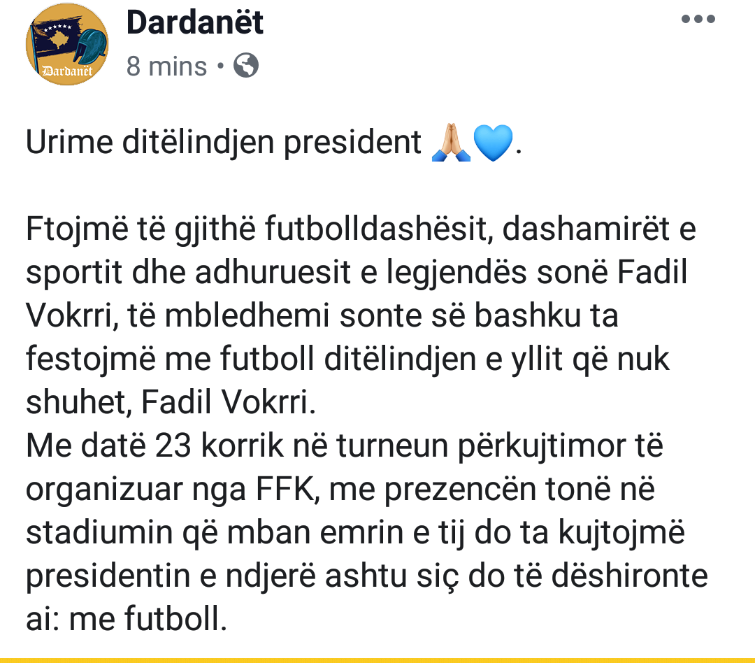Screen dimensions: 755x663
Task: Click the dot separator beside 8 mins
Action: click(220, 66)
